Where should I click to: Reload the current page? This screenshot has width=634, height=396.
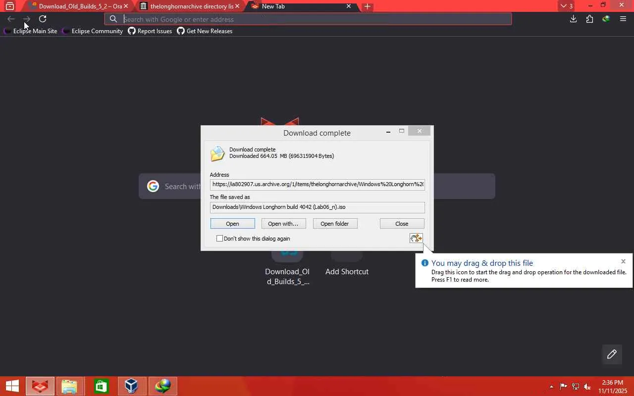[43, 19]
